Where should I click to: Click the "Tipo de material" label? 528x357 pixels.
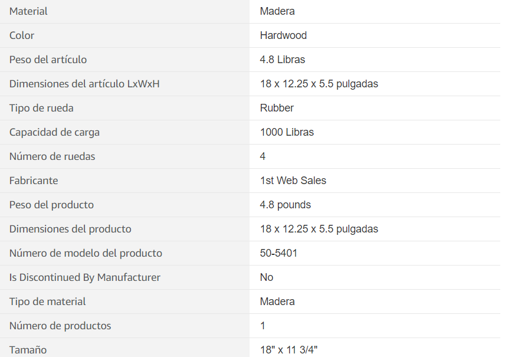tap(47, 302)
